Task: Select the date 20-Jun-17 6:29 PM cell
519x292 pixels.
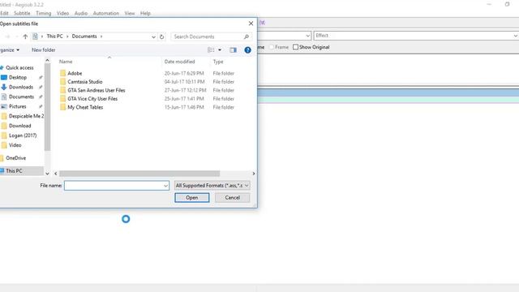Action: click(x=184, y=73)
